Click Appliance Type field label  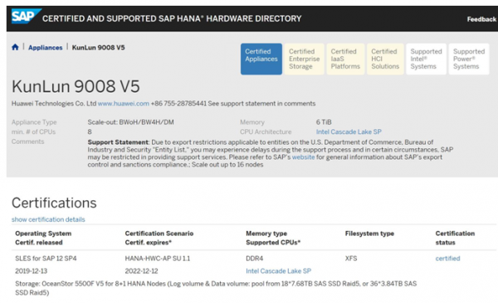click(x=34, y=123)
